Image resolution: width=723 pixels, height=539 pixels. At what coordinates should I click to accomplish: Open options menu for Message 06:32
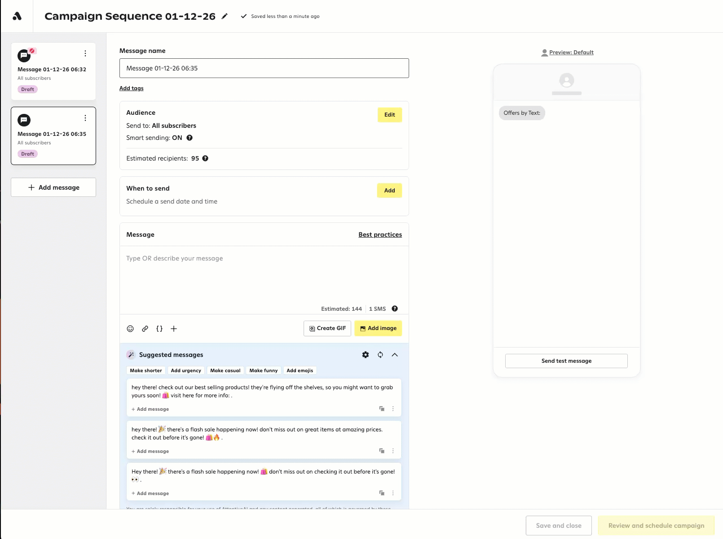tap(85, 53)
